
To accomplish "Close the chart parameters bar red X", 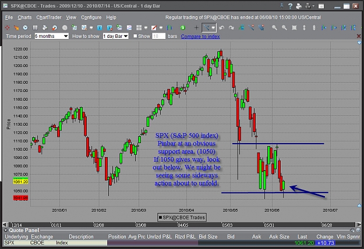I will point(359,36).
